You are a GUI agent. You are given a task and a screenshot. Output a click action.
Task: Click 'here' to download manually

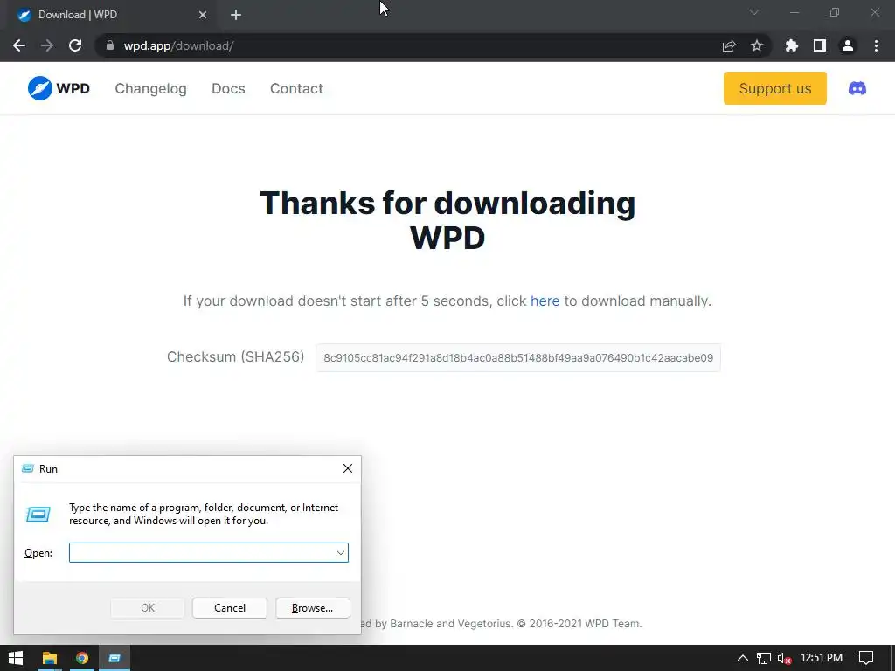(545, 301)
